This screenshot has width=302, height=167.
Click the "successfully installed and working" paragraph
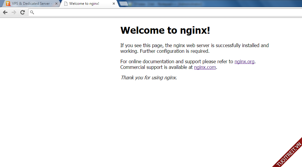pos(194,48)
